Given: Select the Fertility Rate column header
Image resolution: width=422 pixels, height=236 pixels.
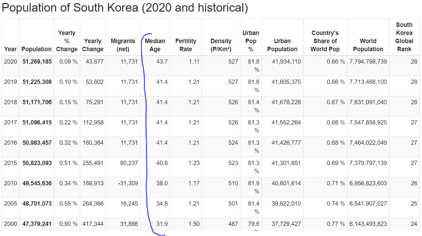Looking at the screenshot, I should [186, 45].
